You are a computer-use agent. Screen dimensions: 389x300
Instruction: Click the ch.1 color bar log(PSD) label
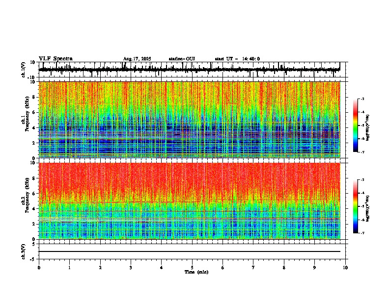pos(368,127)
